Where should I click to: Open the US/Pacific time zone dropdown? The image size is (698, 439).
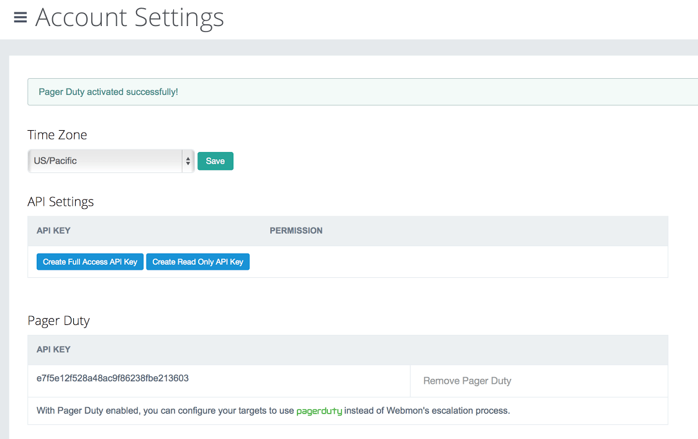point(106,161)
